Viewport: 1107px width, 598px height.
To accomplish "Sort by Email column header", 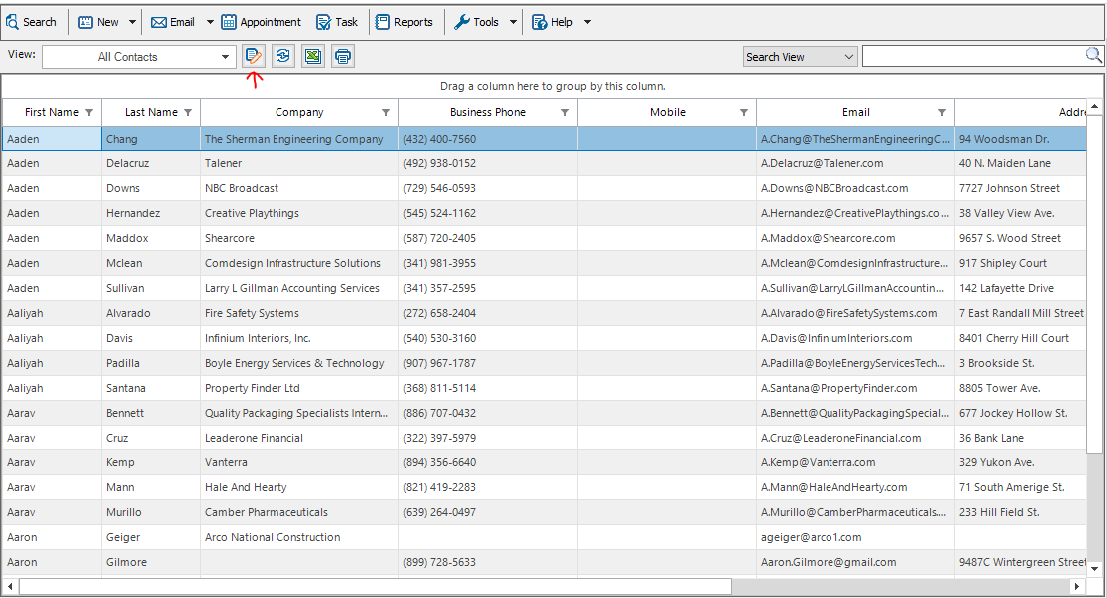I will coord(855,112).
